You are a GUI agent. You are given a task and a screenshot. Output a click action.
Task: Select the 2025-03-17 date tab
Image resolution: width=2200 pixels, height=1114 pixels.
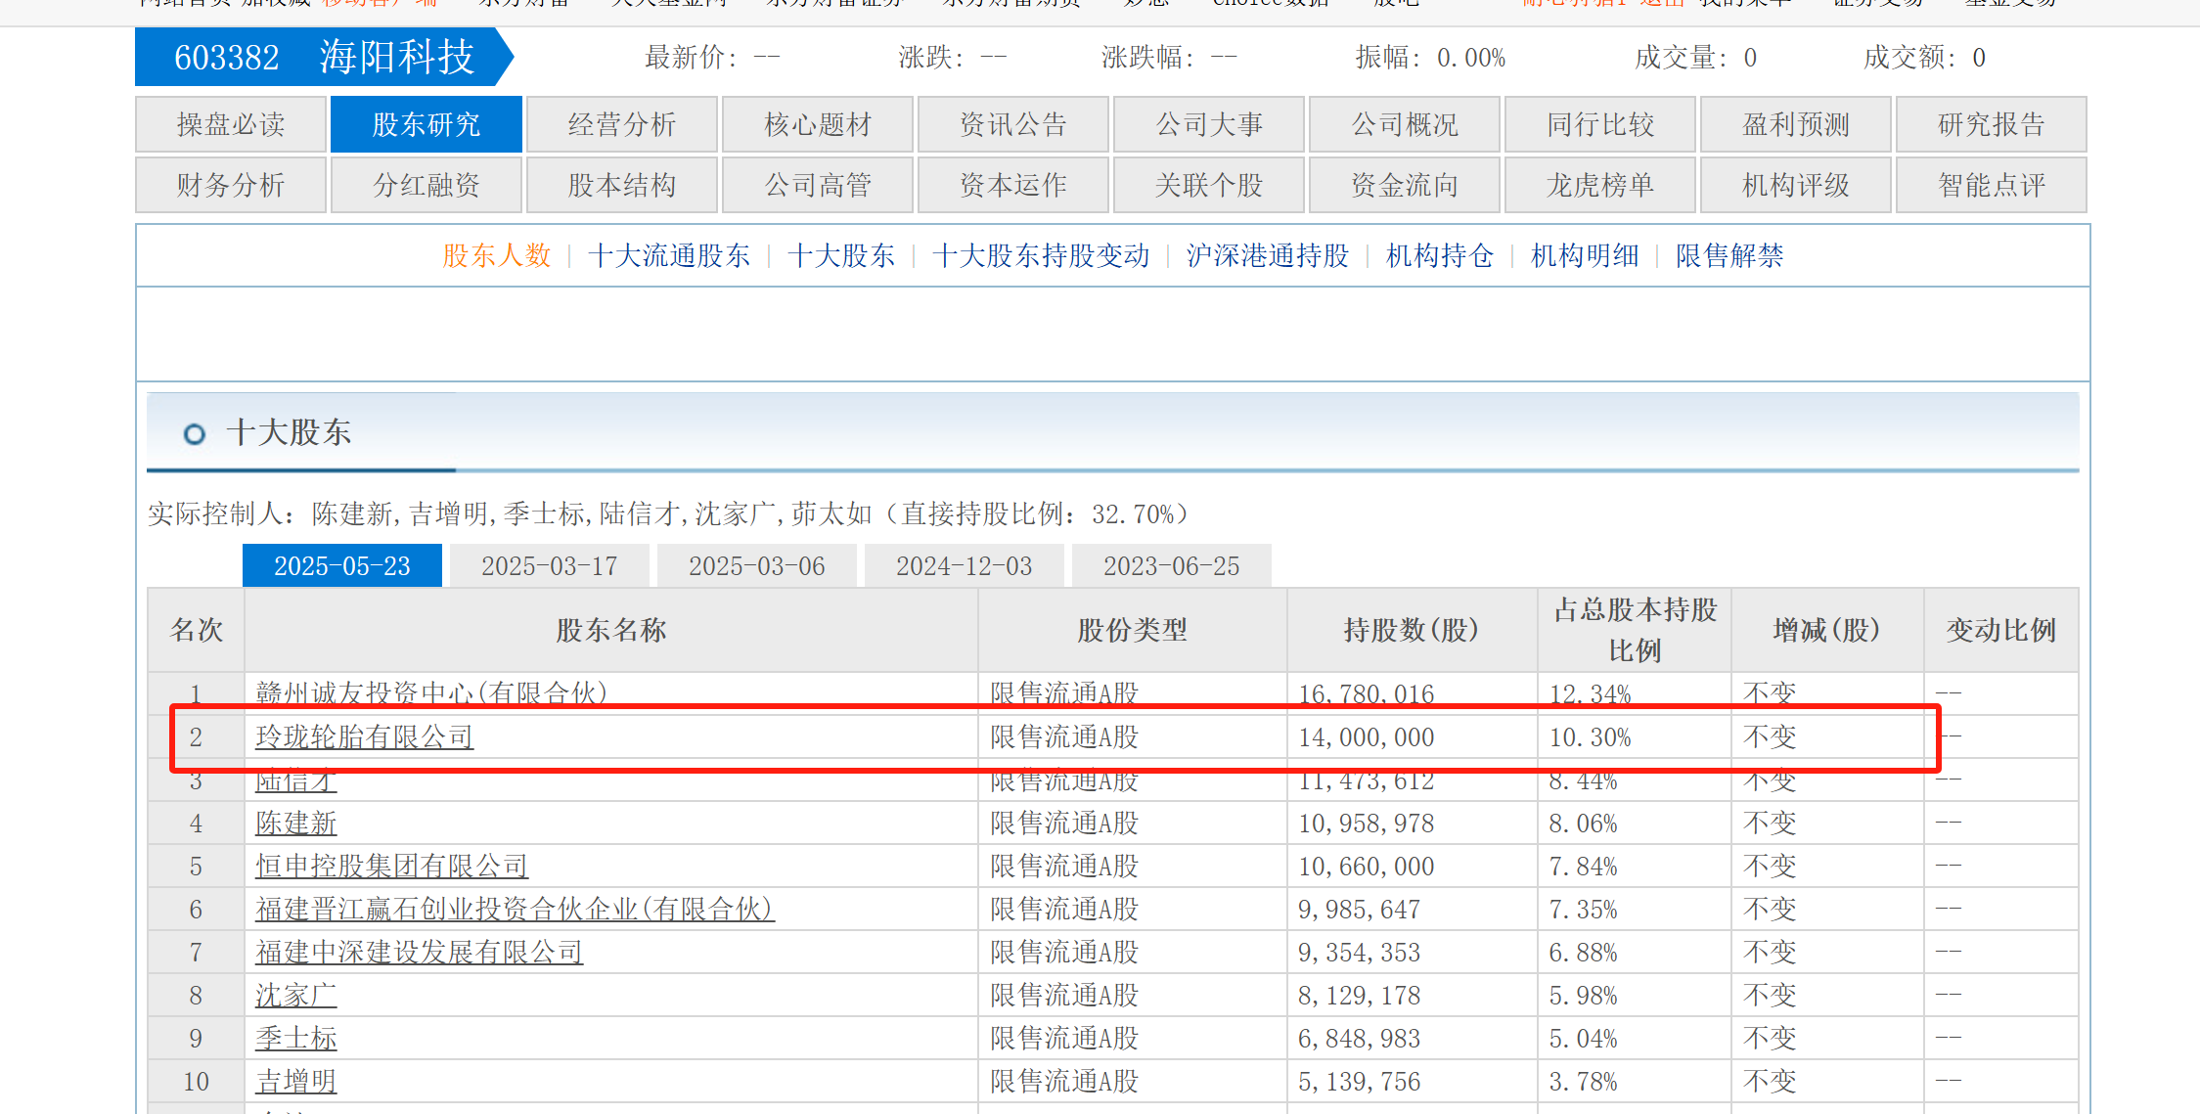tap(550, 565)
